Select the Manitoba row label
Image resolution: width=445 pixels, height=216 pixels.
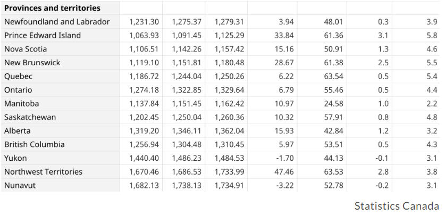click(x=60, y=103)
